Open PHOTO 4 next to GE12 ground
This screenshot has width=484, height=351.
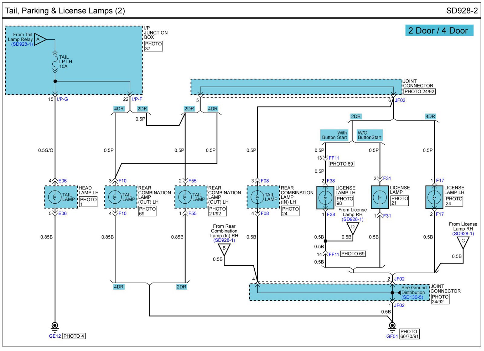(74, 336)
